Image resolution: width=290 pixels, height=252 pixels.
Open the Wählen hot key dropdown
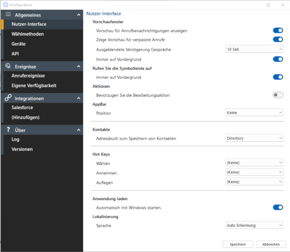click(x=254, y=163)
